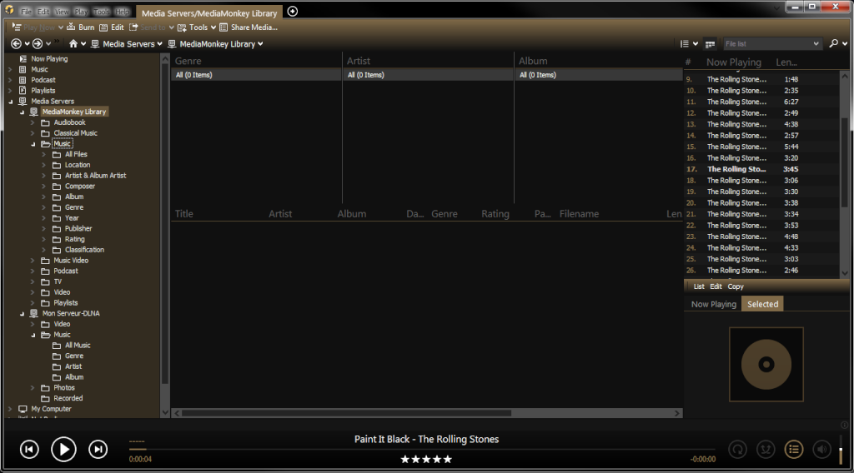Viewport: 854px width, 473px height.
Task: Select Now Playing in the tree
Action: pos(49,59)
